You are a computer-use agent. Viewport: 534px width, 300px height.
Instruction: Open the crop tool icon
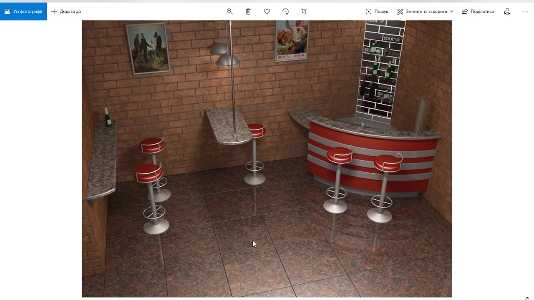304,12
